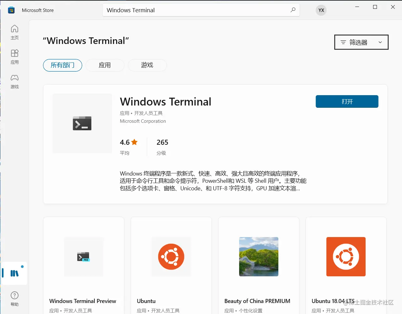Viewport: 402px width, 314px height.
Task: Open Beauty of China PREMIUM thumbnail
Action: coord(258,257)
